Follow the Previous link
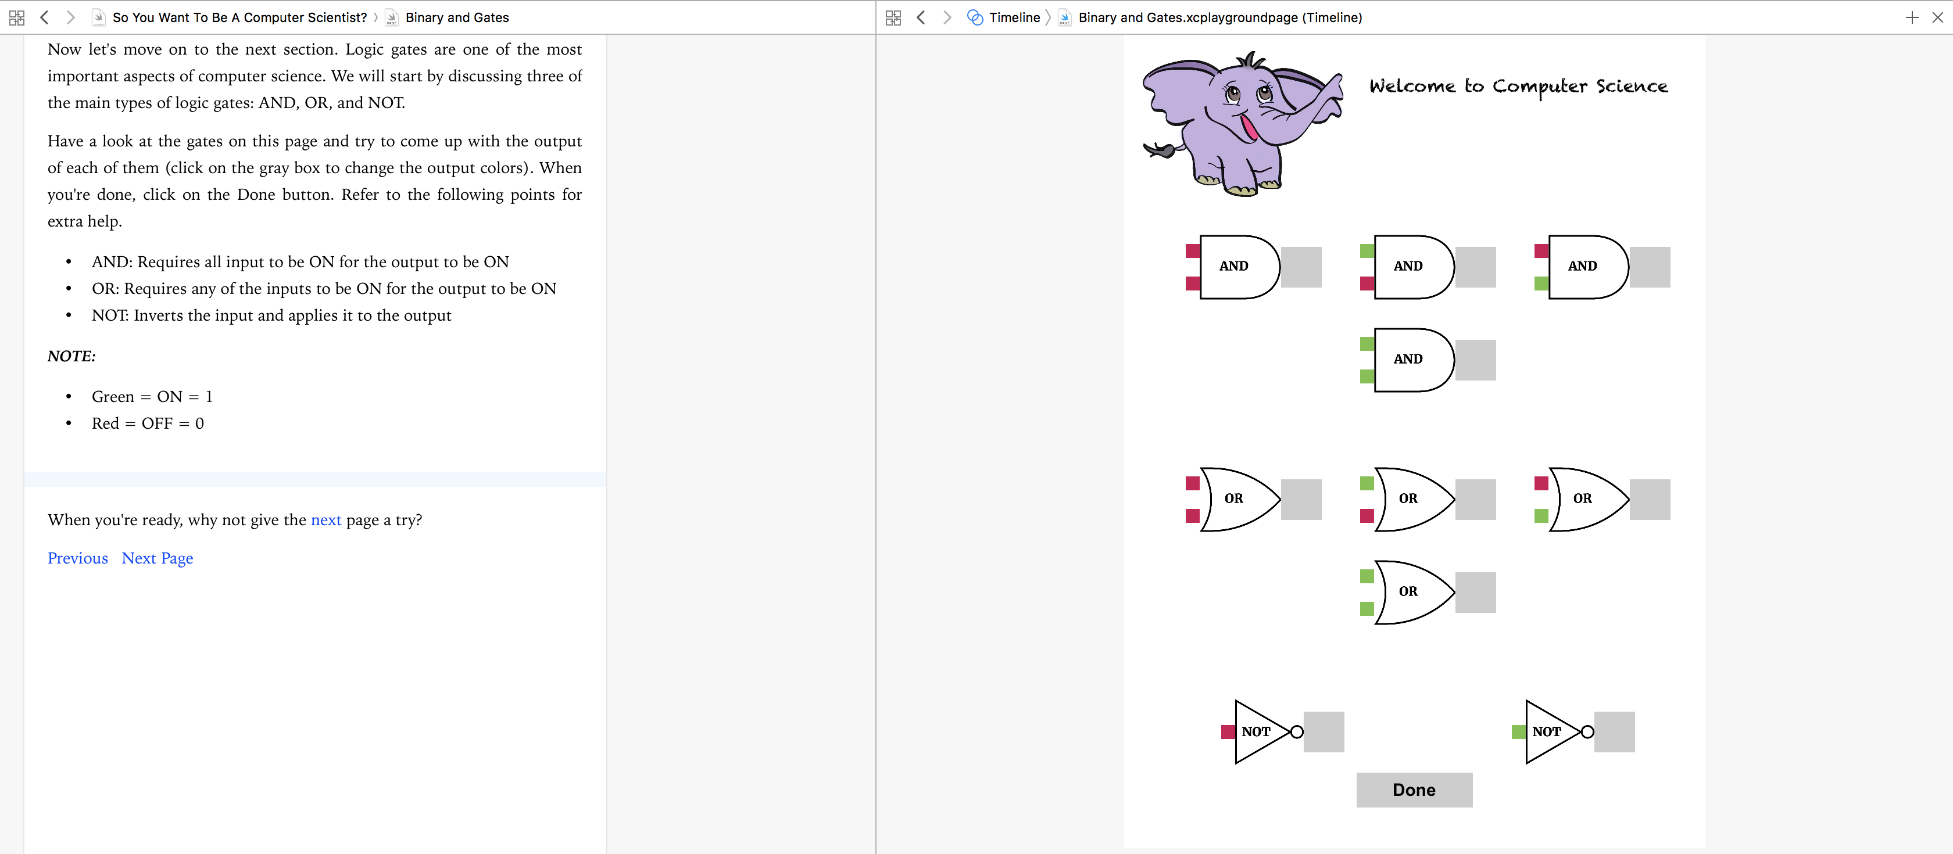The width and height of the screenshot is (1953, 854). point(77,558)
